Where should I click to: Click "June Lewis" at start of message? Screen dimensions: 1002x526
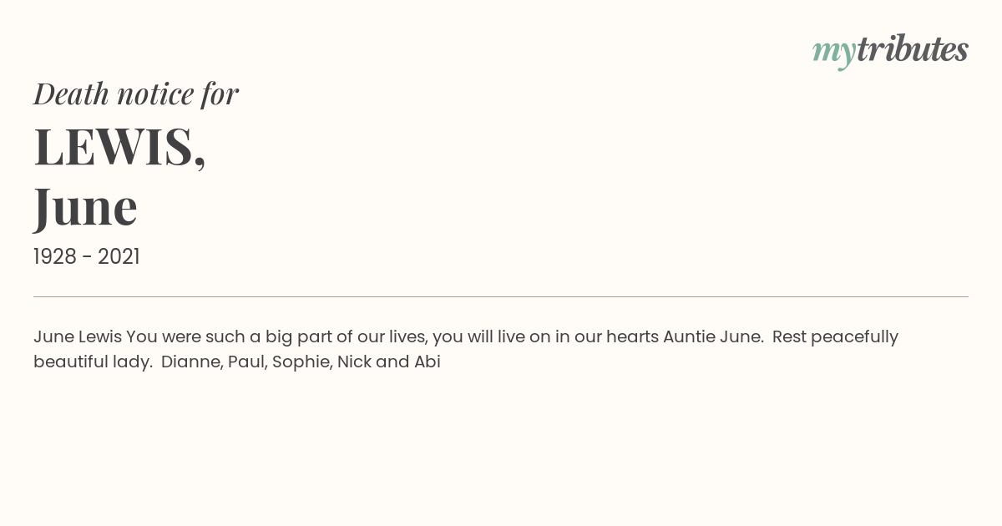(x=78, y=337)
